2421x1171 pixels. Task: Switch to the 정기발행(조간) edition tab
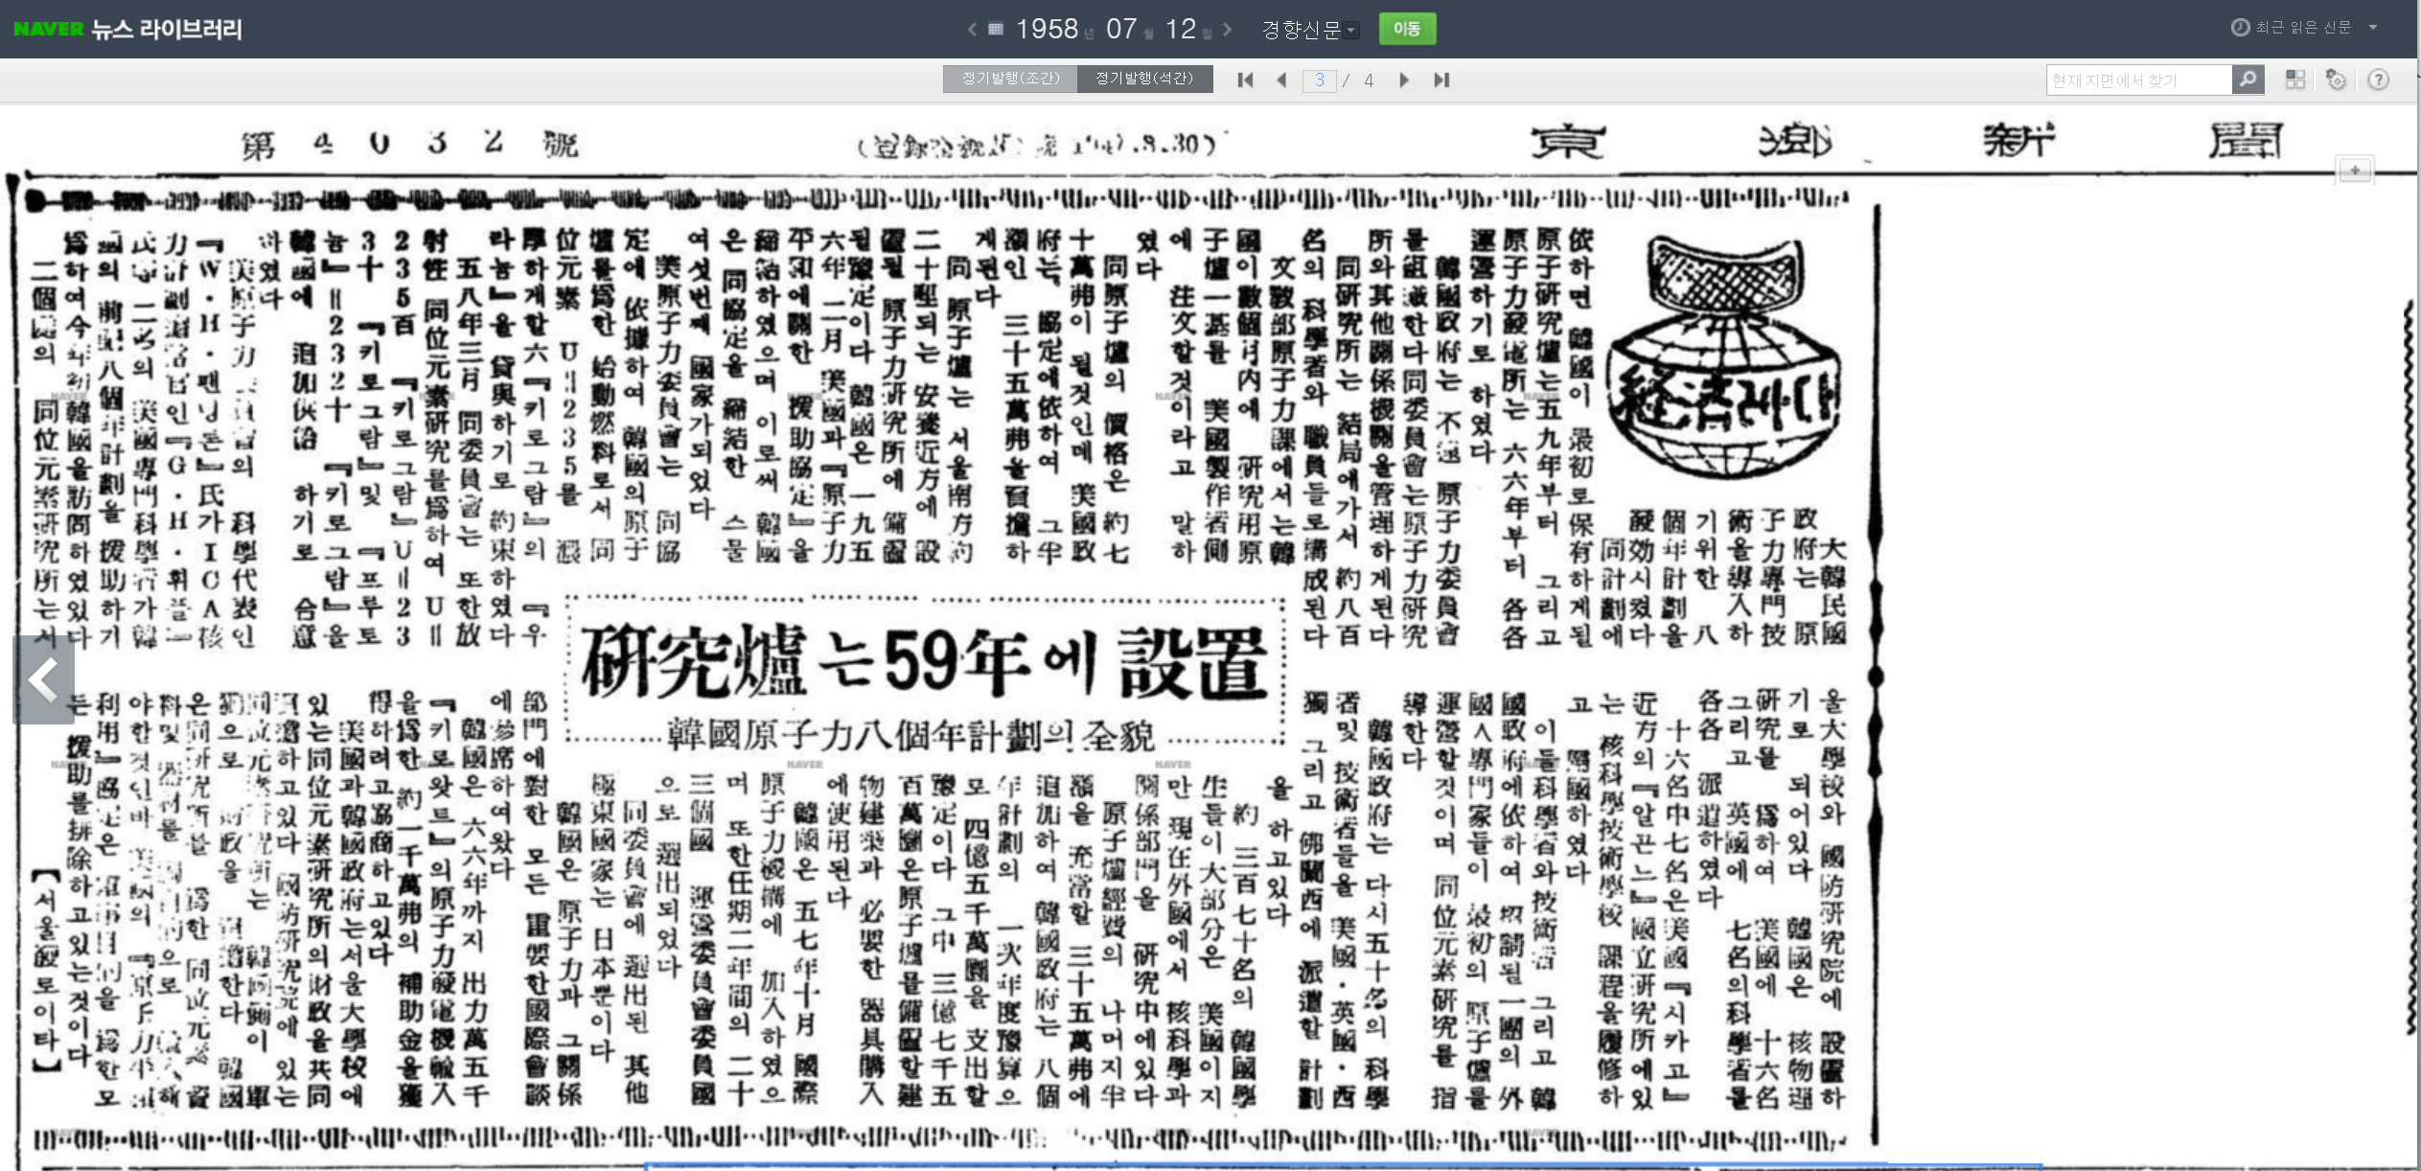tap(1010, 79)
